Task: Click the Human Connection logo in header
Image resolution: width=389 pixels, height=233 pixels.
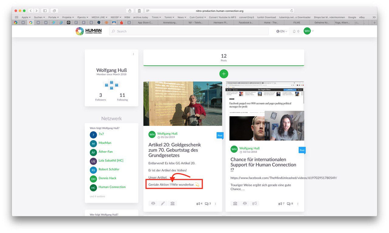Action: coord(89,31)
